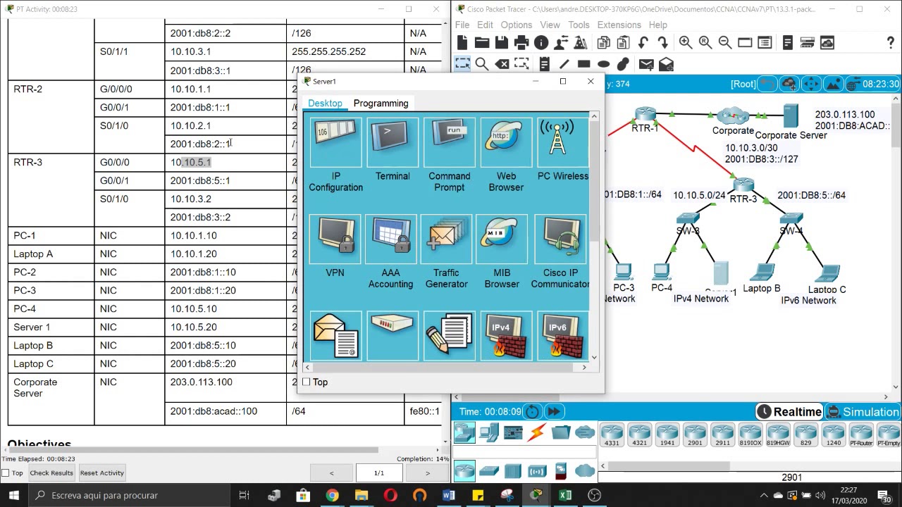Click Power Cycle Devices reset button
Image resolution: width=902 pixels, height=507 pixels.
pyautogui.click(x=533, y=412)
